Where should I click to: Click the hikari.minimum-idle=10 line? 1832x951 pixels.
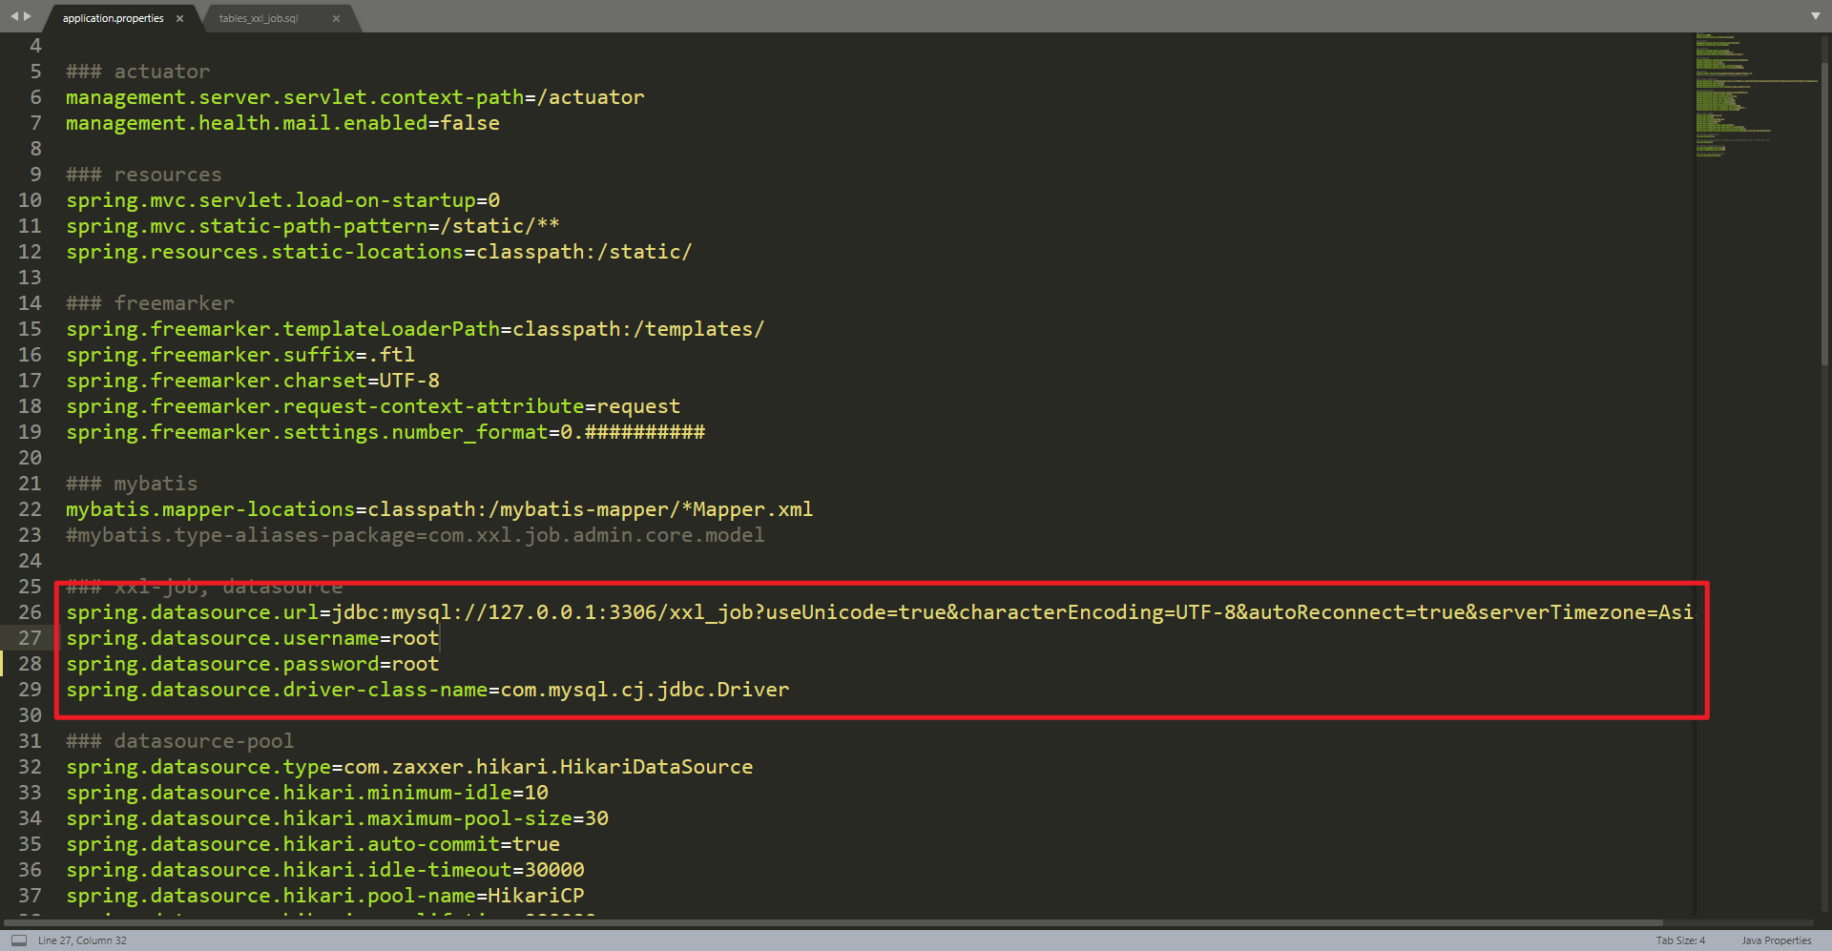point(307,793)
